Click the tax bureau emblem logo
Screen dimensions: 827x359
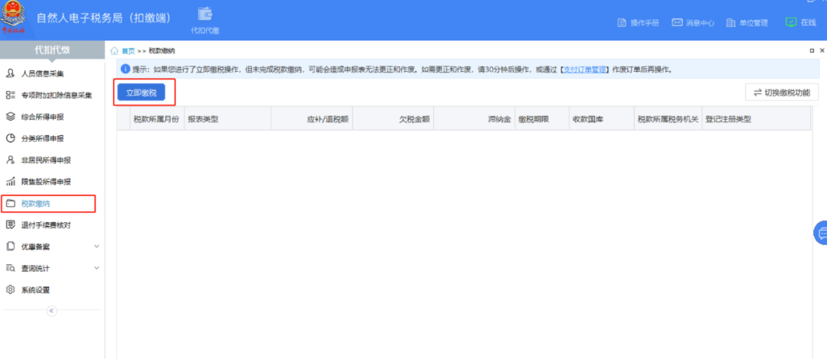pyautogui.click(x=12, y=18)
